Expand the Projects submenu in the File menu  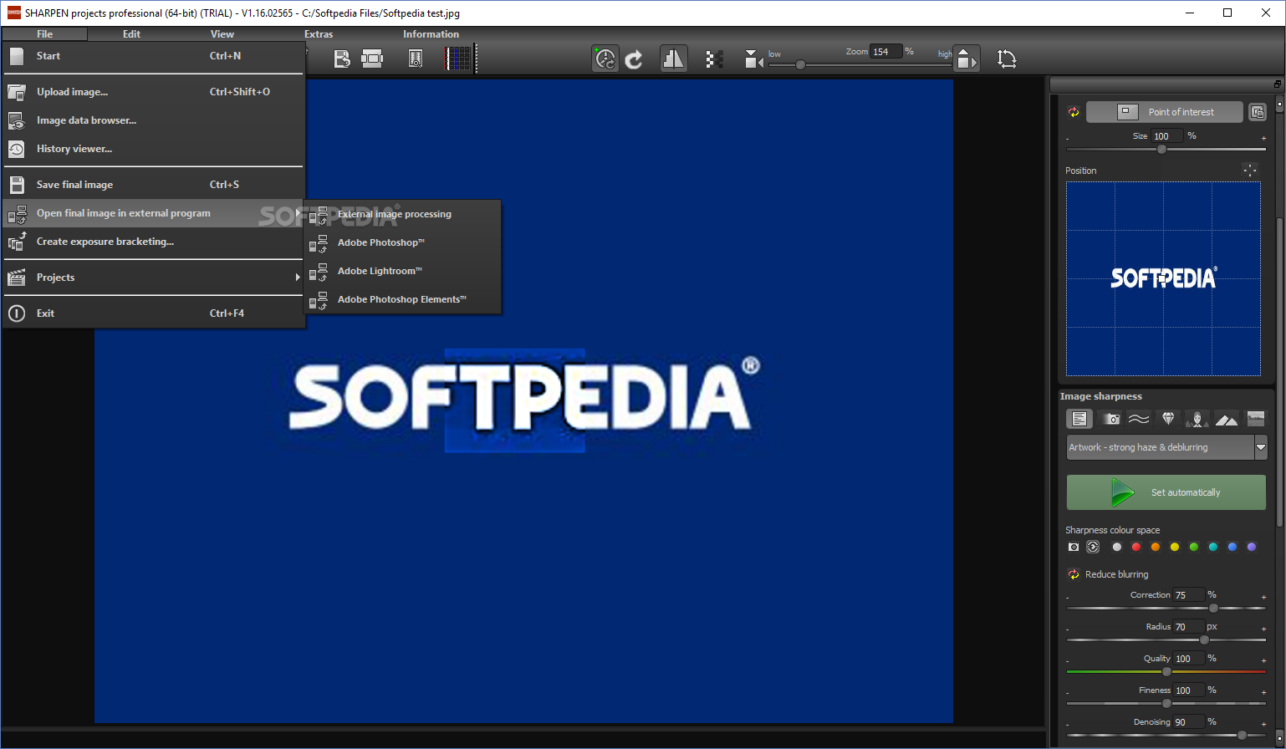coord(154,278)
